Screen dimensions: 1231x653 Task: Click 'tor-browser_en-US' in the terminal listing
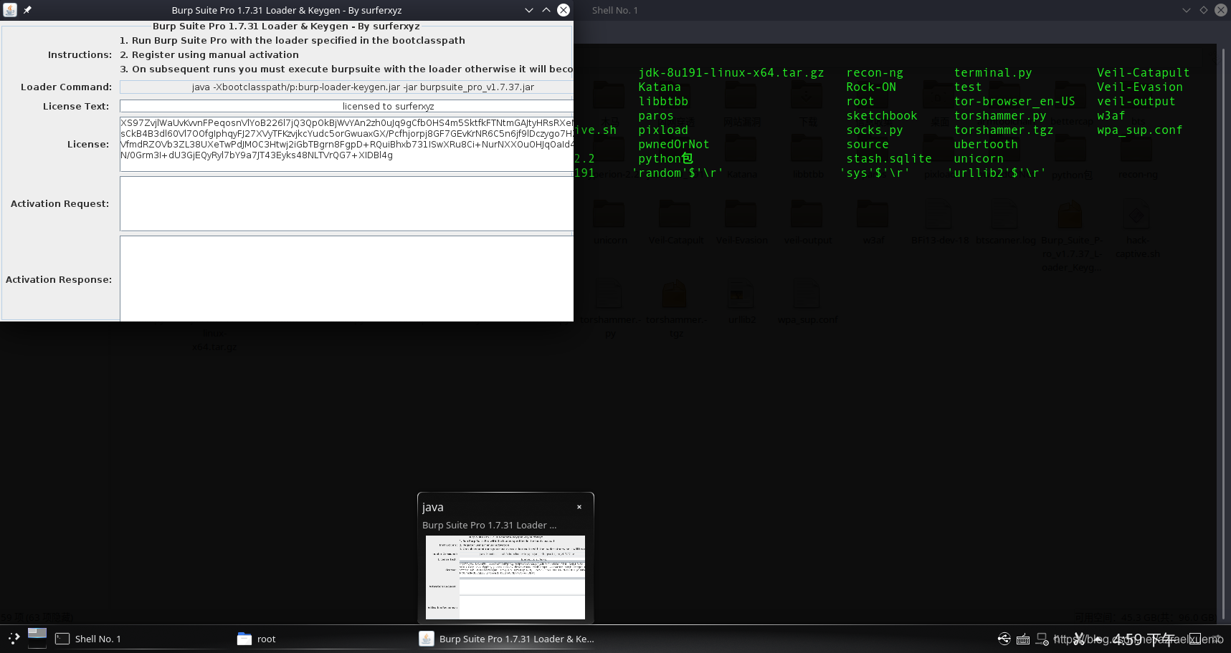coord(1014,101)
